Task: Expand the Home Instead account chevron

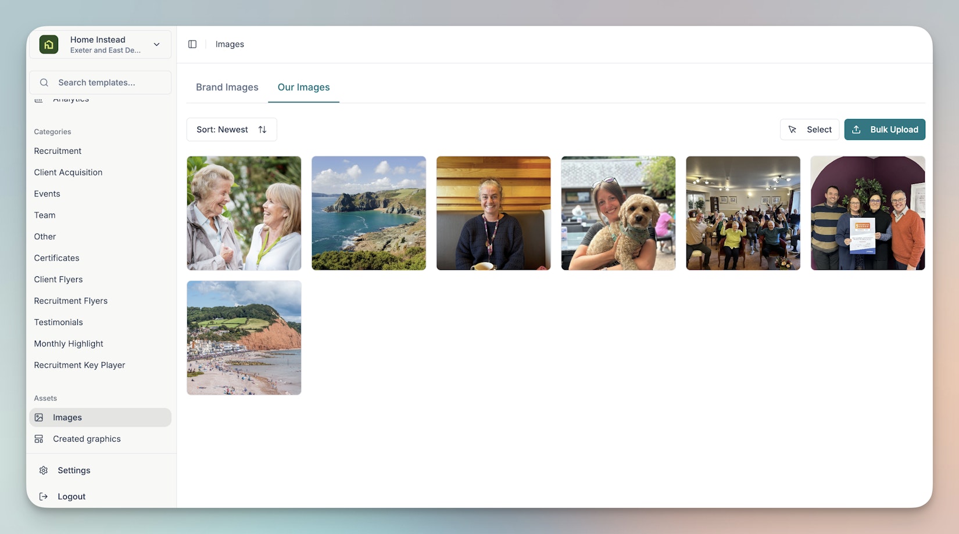Action: click(x=156, y=45)
